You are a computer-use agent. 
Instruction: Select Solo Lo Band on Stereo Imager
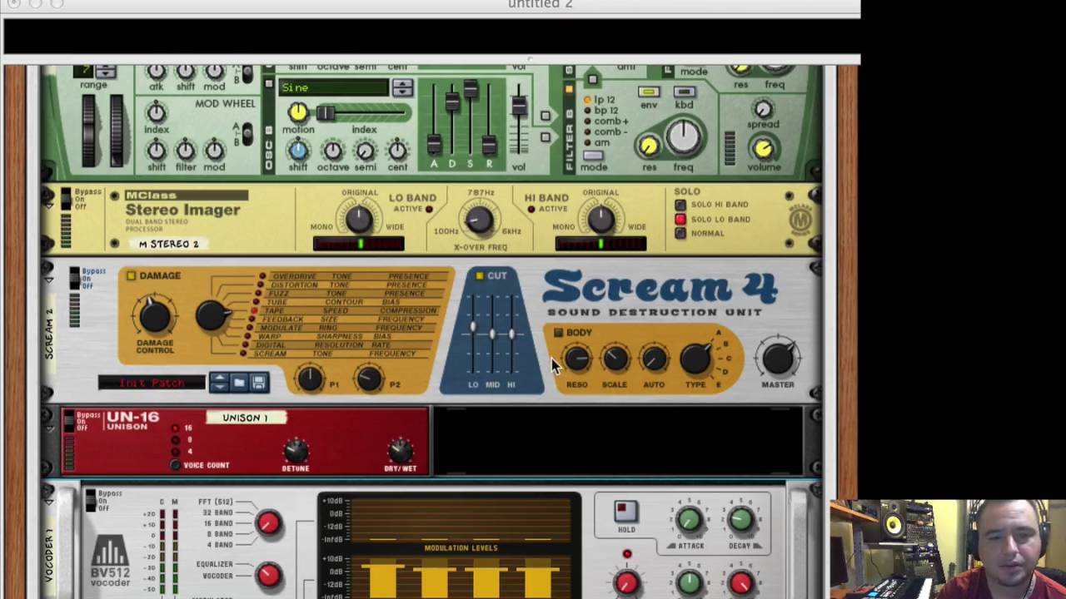tap(680, 219)
